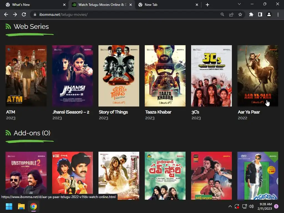Open the ATM poster

coord(26,76)
